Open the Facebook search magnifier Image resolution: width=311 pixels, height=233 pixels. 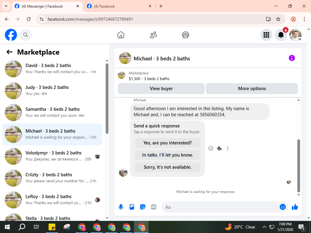coord(26,35)
